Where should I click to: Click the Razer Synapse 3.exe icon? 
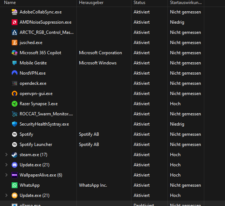(x=15, y=104)
